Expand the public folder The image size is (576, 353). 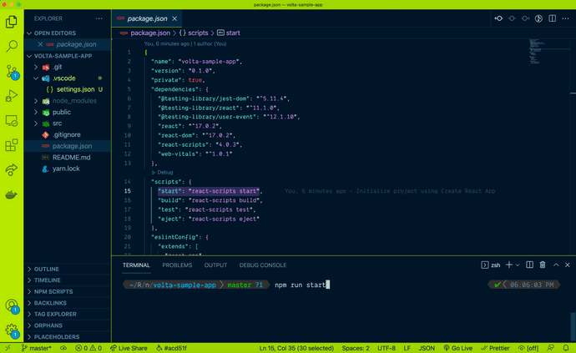tap(36, 112)
